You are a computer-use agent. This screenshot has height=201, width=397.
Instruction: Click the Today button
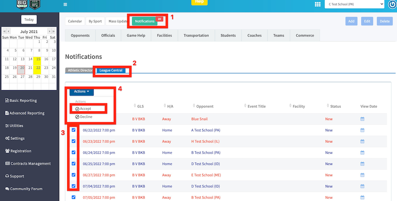pos(29,19)
